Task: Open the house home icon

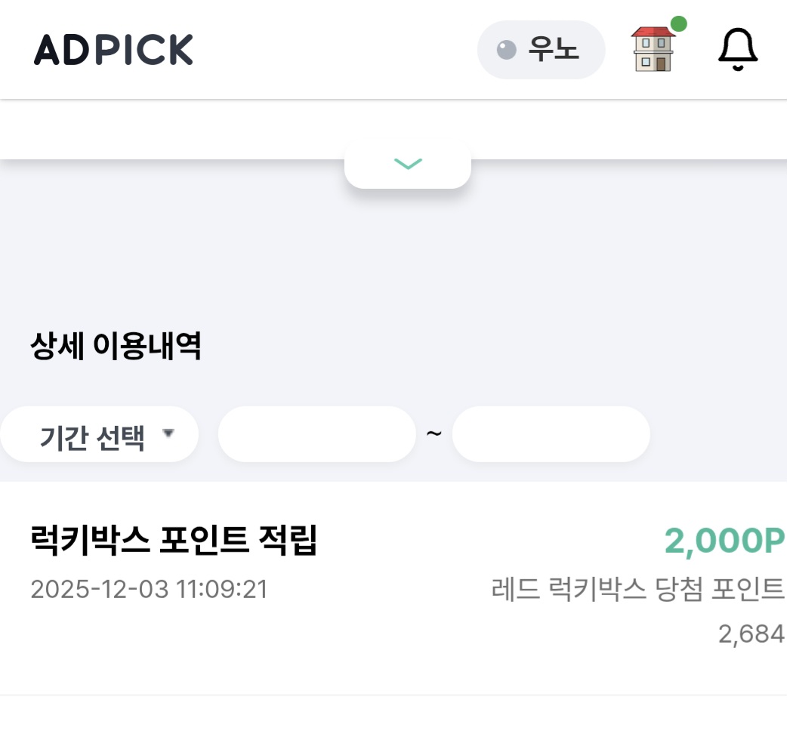Action: tap(653, 50)
